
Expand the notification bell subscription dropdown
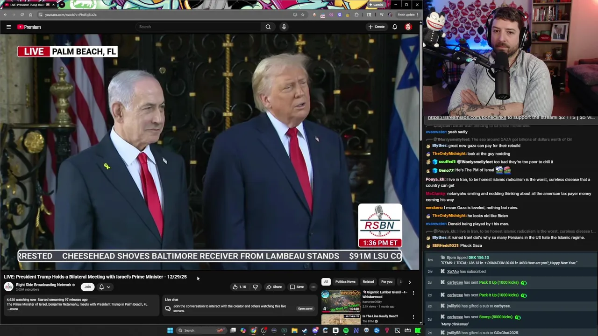pos(105,287)
